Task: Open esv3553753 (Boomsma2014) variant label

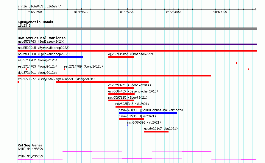Action: 130,85
